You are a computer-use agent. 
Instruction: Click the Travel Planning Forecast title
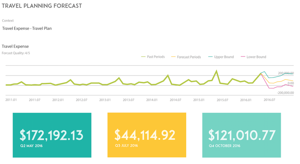[42, 6]
